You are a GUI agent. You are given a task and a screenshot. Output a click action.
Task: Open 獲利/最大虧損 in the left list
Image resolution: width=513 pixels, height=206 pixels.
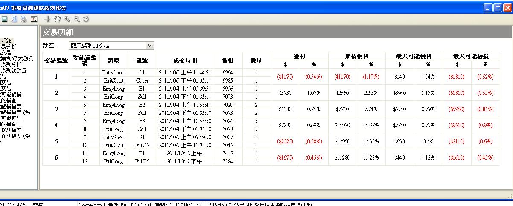[x=15, y=59]
